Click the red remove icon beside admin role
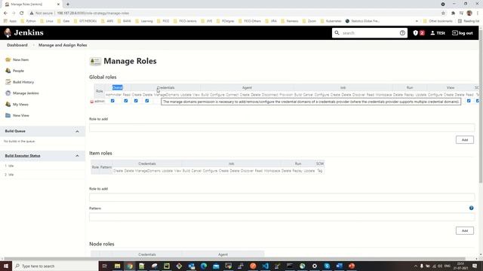The image size is (483, 271). 91,102
